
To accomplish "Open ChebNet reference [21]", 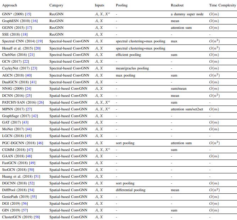I will [x=32, y=55].
